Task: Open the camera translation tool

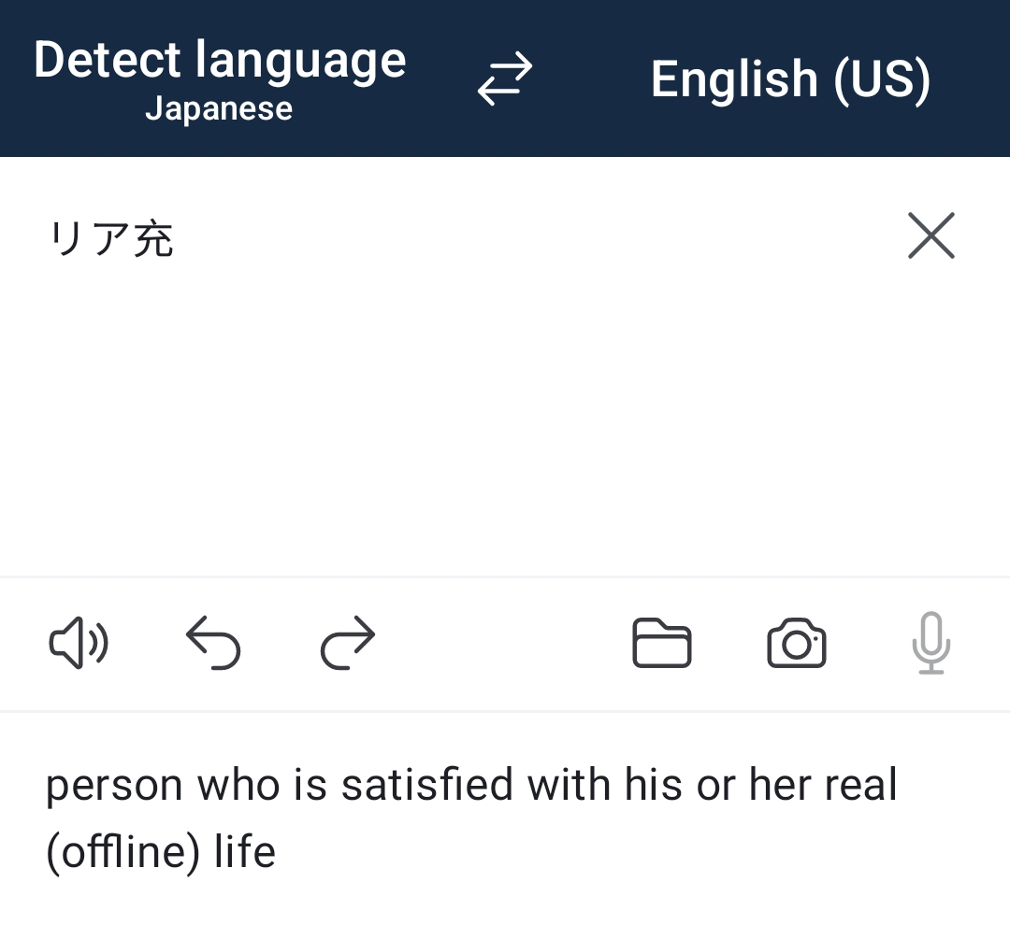Action: click(x=797, y=643)
